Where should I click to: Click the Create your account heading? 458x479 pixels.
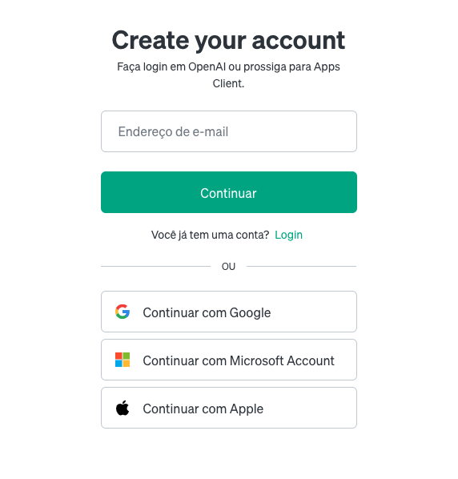pos(229,40)
